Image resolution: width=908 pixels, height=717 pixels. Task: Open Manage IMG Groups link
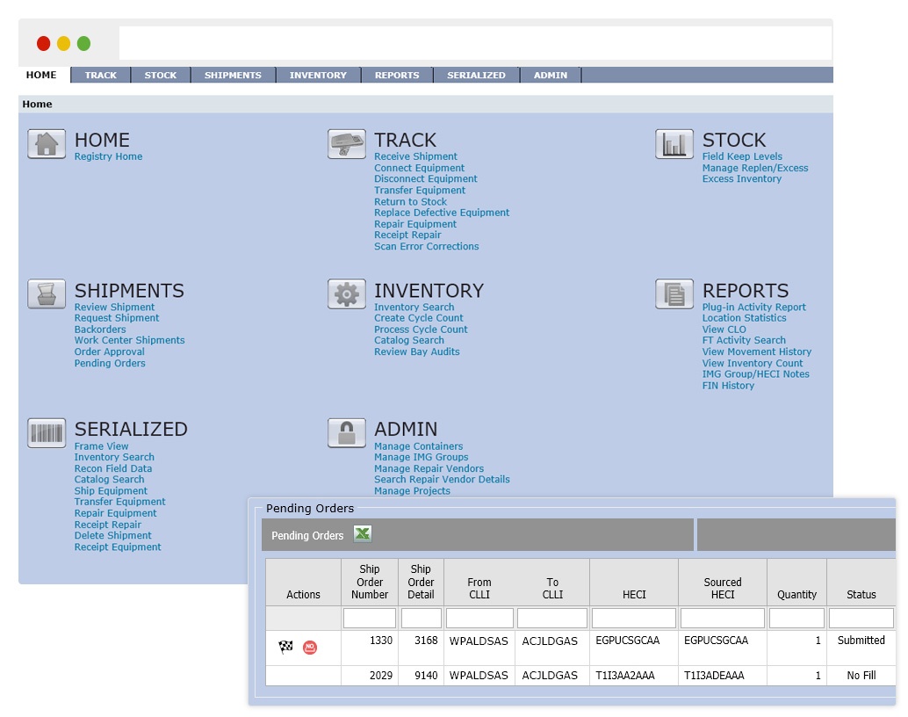click(421, 457)
